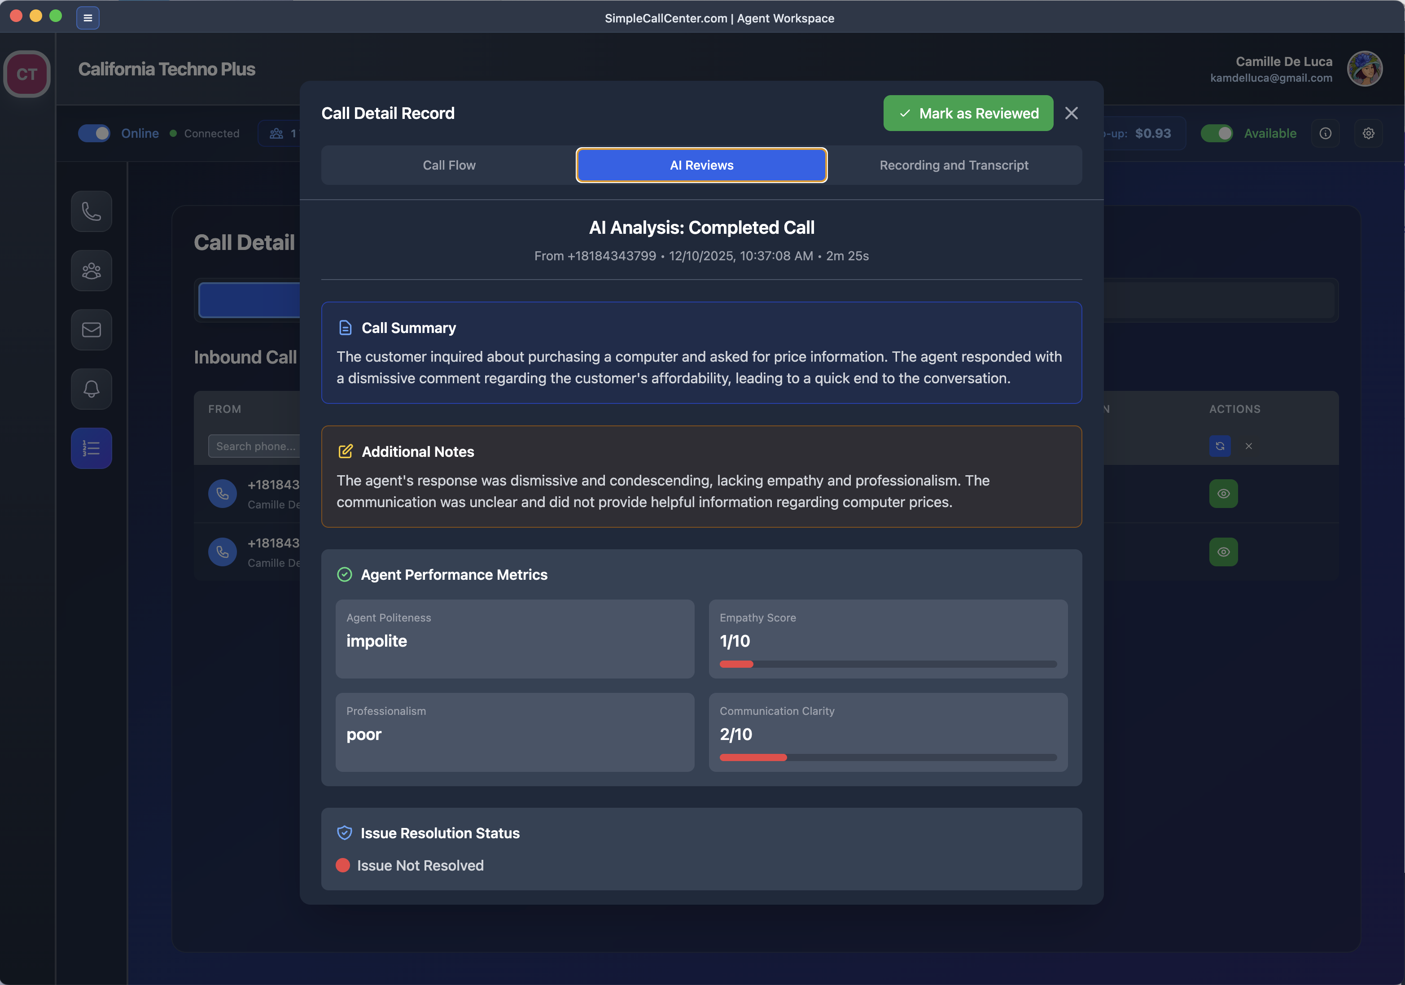Click the refresh icon in the Actions column
The width and height of the screenshot is (1405, 985).
pos(1220,446)
